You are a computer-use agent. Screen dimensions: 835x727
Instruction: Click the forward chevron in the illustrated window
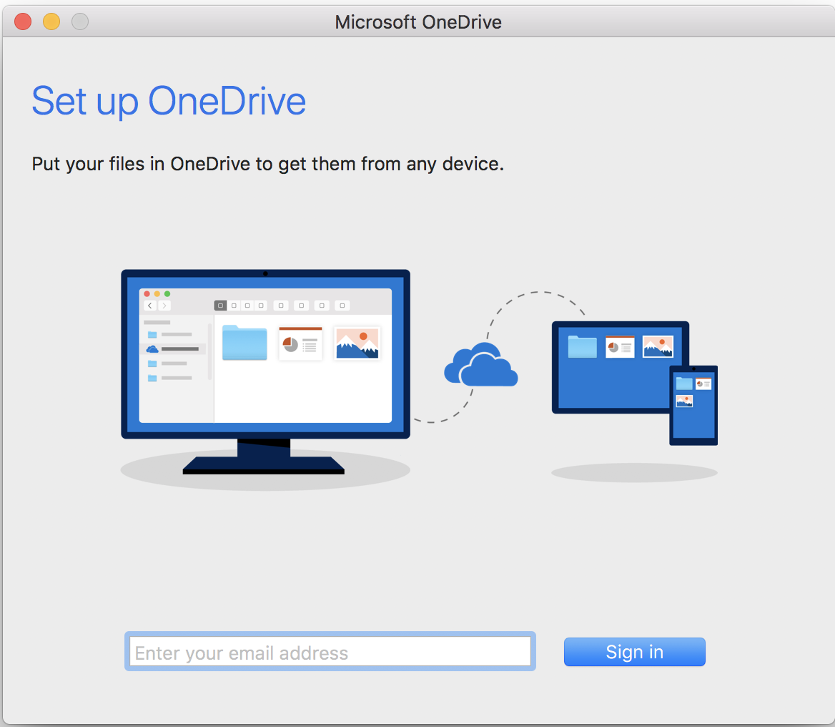(164, 306)
